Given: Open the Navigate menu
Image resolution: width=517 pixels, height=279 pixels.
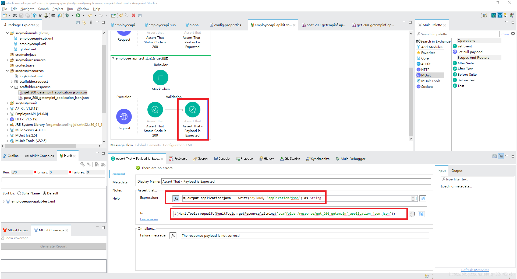Looking at the screenshot, I should [x=27, y=9].
